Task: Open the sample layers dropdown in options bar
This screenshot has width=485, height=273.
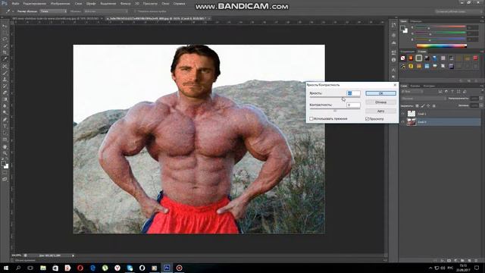Action: (105, 11)
